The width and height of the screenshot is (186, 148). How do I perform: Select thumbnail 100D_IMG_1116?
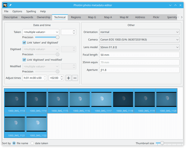point(80,101)
